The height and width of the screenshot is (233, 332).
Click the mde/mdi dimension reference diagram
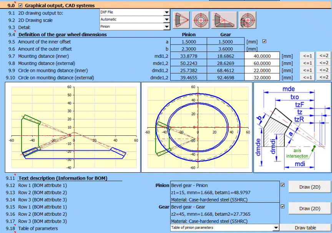point(293,127)
